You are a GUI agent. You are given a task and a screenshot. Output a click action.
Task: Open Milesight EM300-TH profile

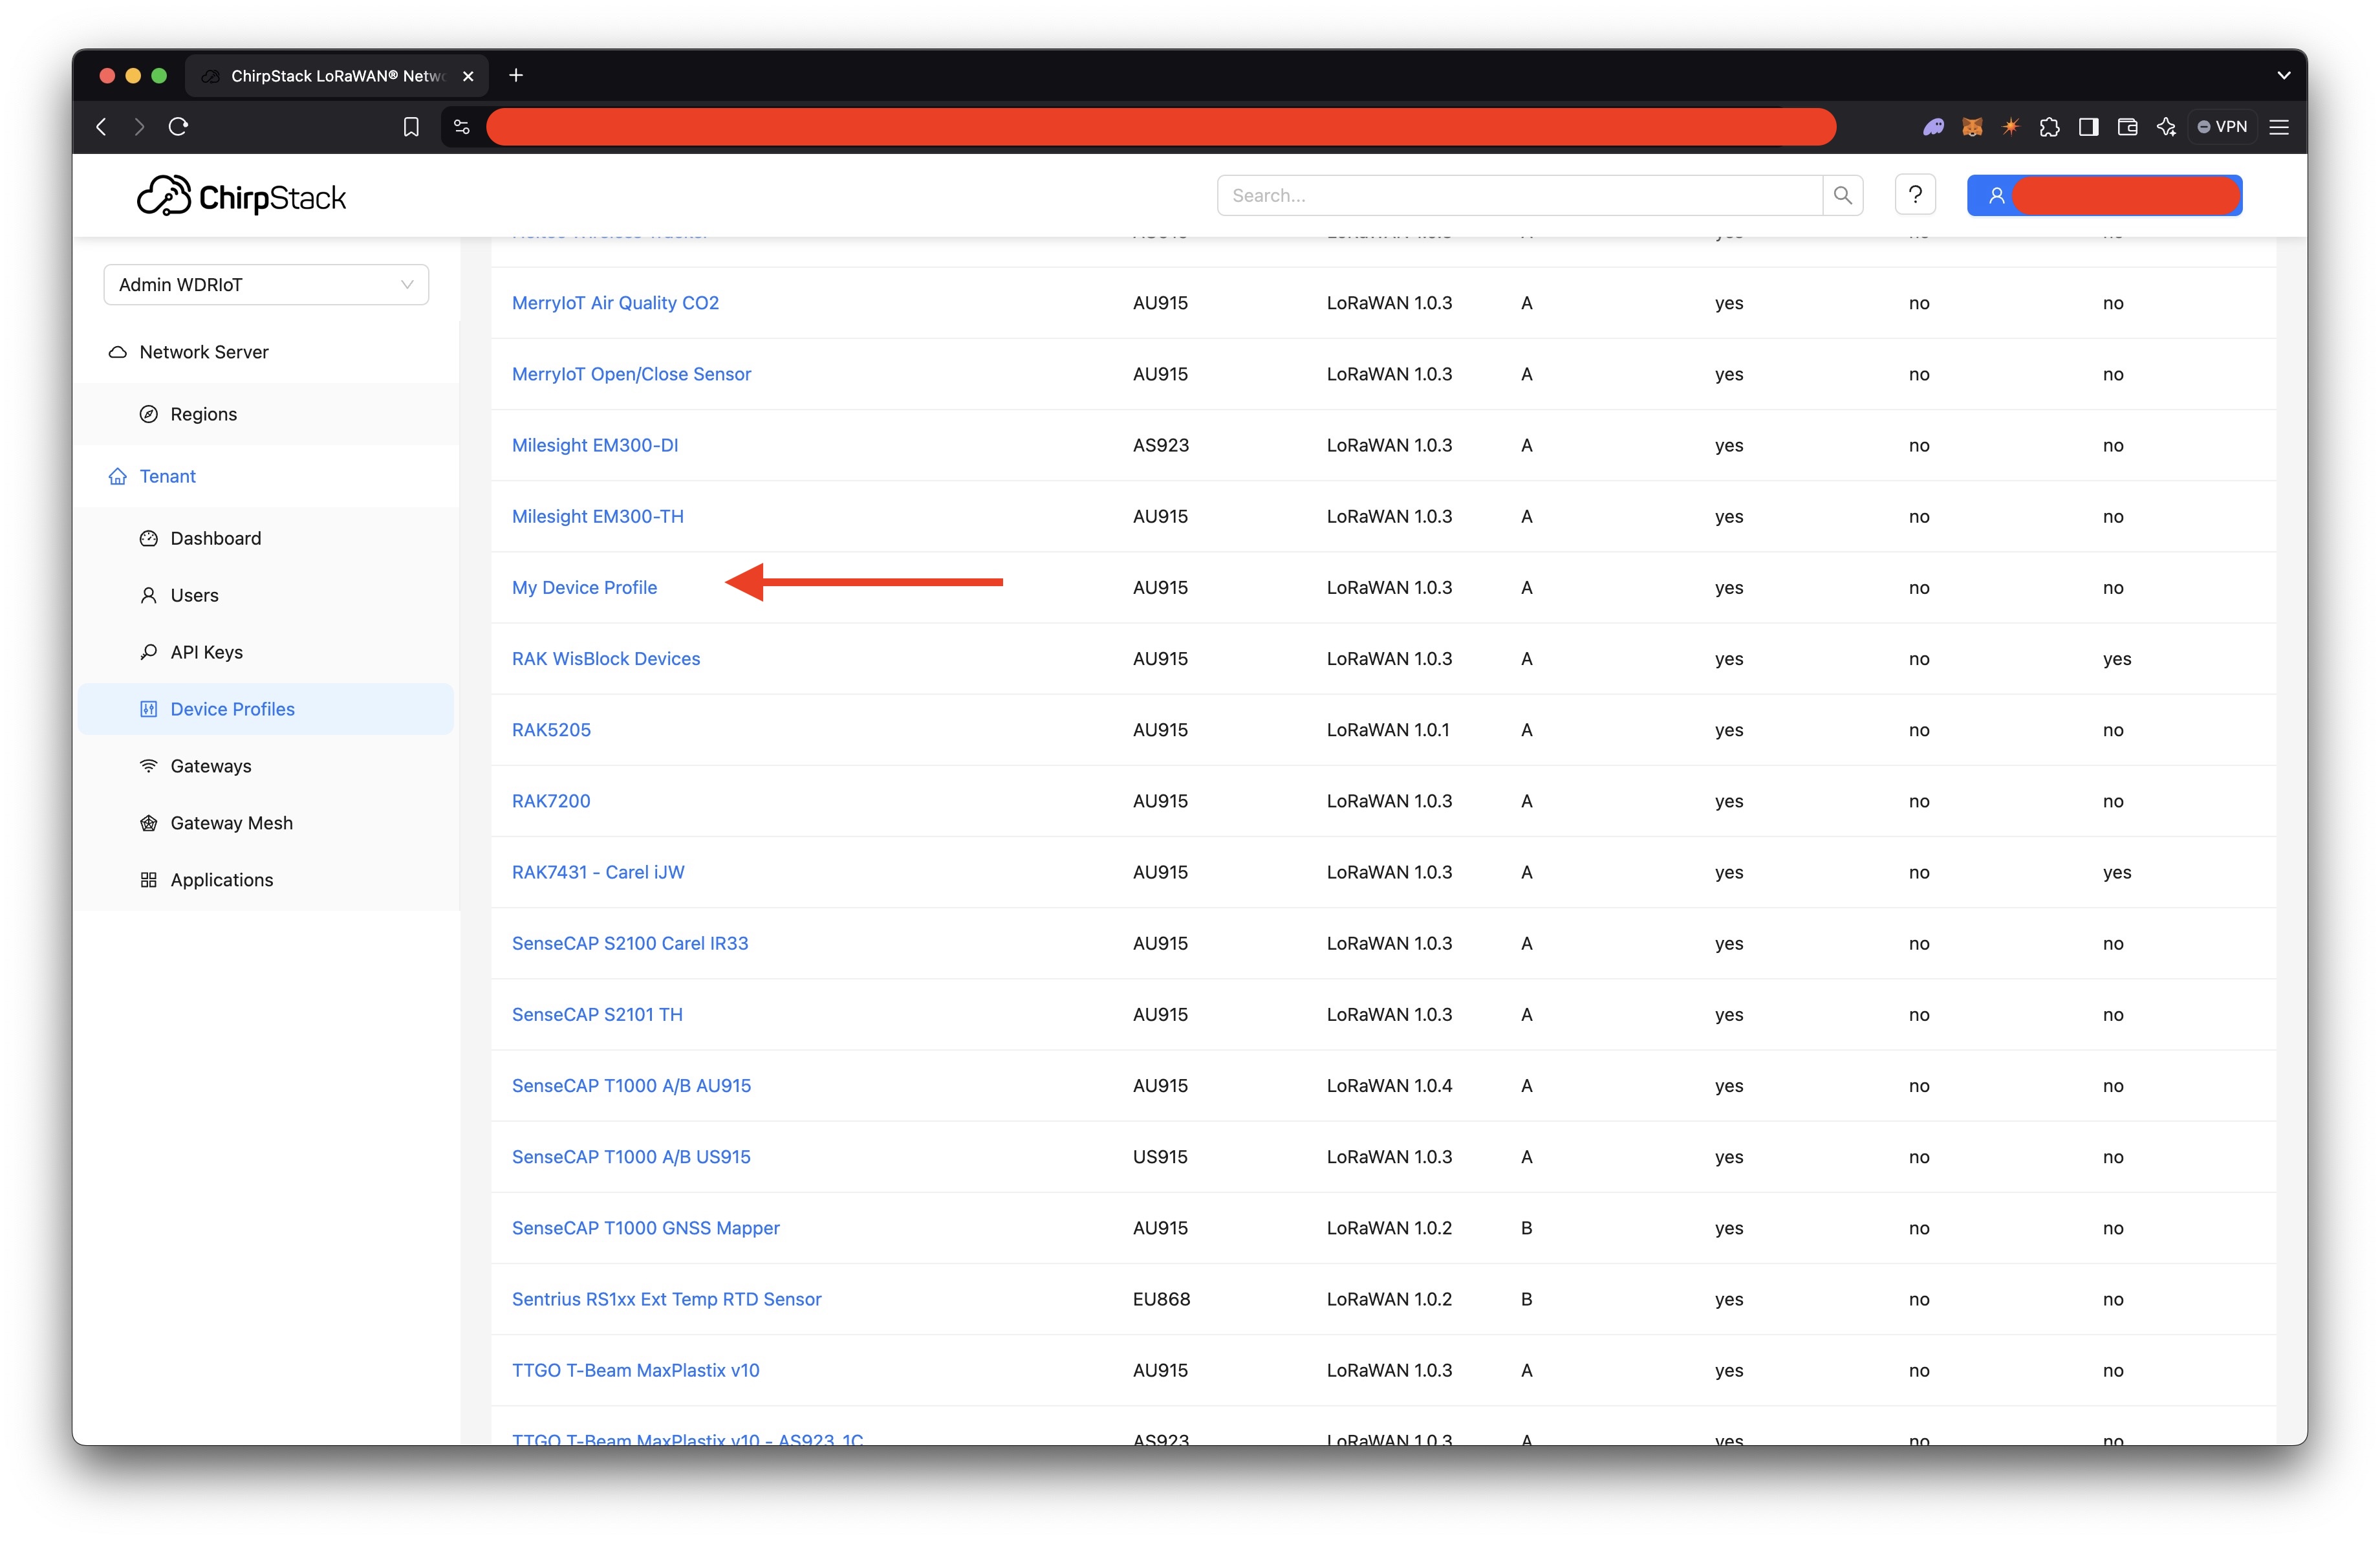click(598, 516)
